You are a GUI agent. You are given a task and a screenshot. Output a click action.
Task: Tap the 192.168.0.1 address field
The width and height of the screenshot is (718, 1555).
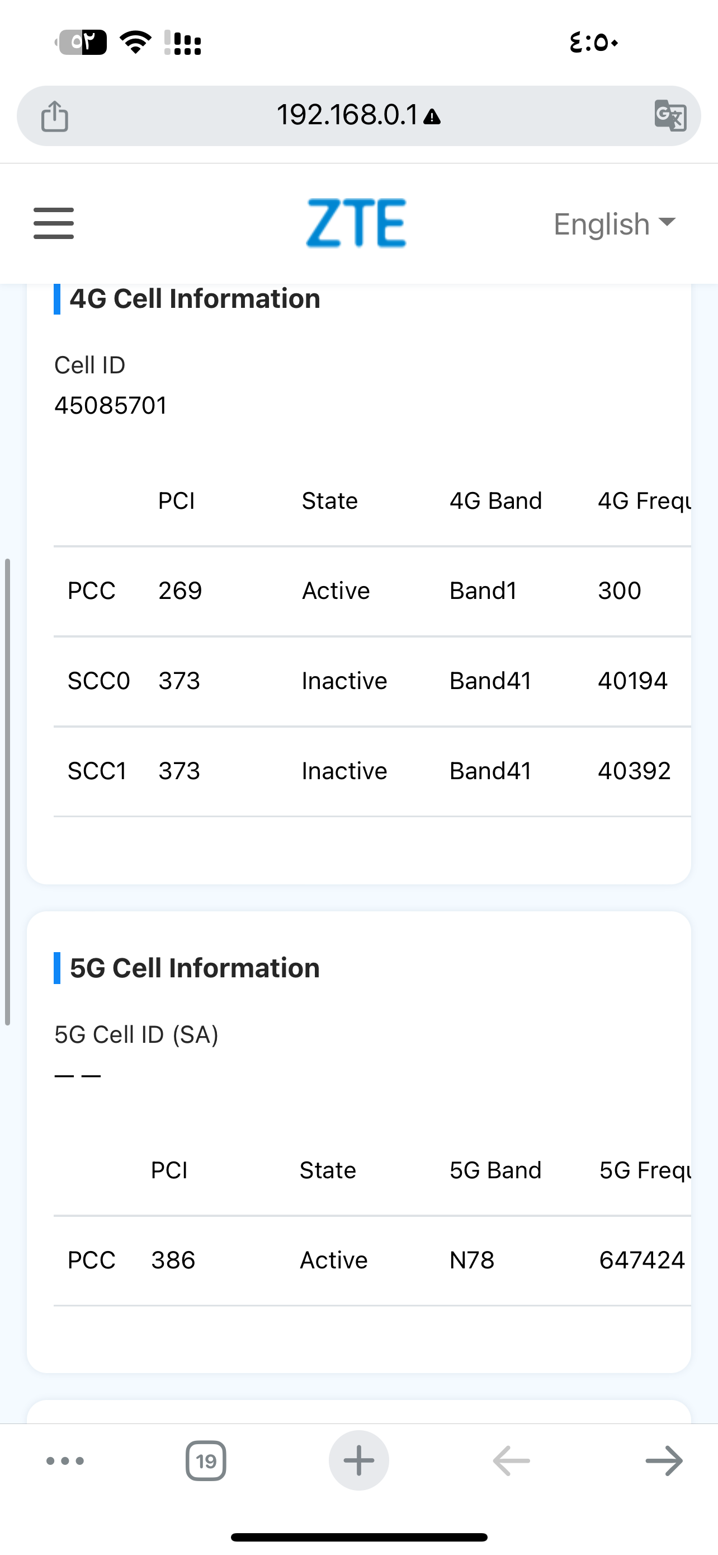click(x=347, y=115)
